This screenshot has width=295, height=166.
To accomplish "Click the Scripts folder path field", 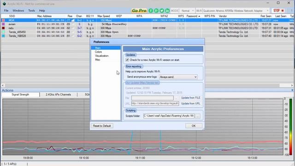I will tap(169, 116).
